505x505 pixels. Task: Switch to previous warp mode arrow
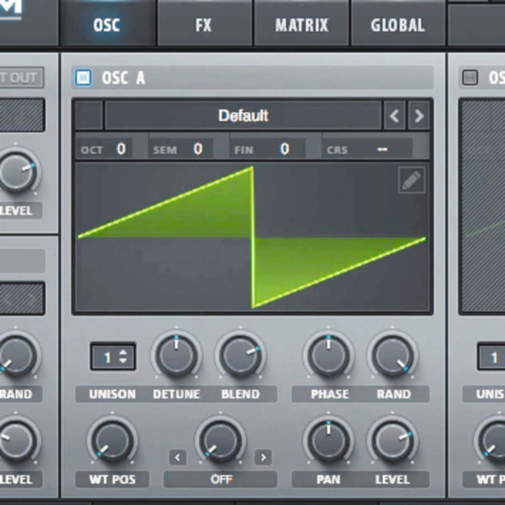pyautogui.click(x=177, y=457)
